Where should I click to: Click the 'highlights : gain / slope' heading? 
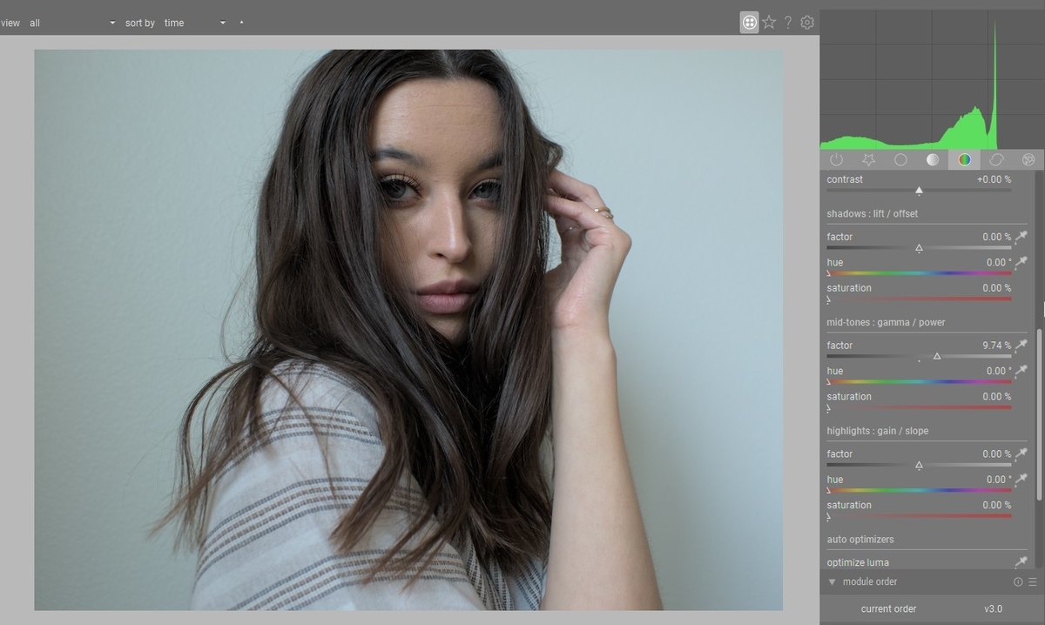[880, 431]
